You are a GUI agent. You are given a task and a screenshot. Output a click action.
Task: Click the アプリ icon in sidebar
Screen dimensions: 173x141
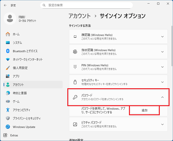8,76
